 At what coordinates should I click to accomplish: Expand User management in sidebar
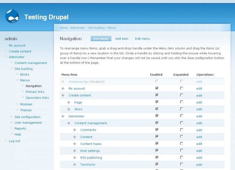point(28,123)
